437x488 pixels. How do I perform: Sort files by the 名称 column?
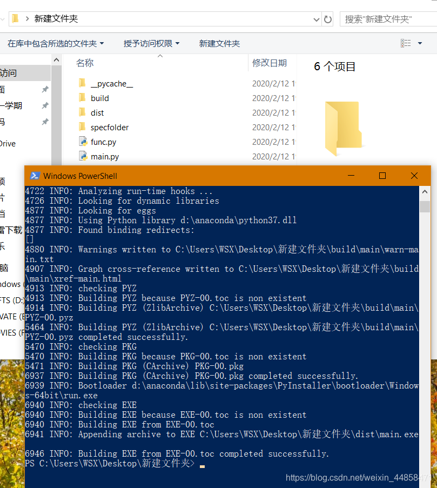pos(84,63)
